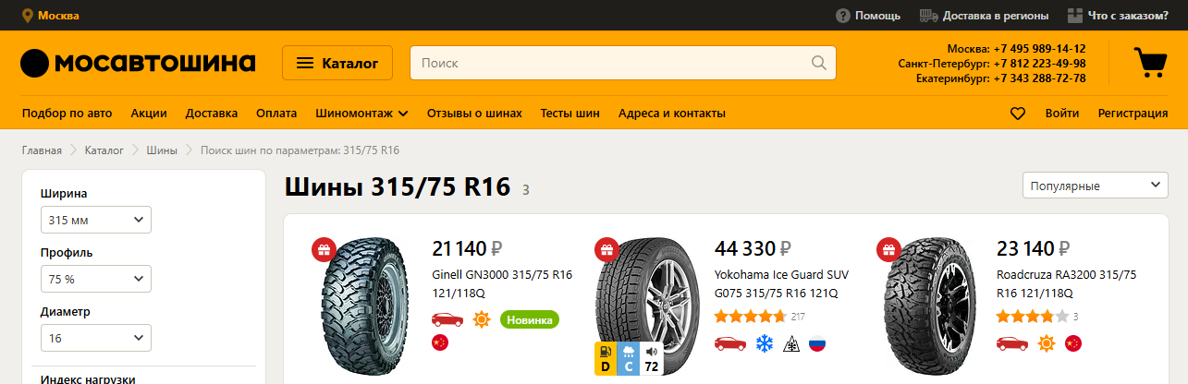Open the Акции menu item
The image size is (1188, 384).
(x=149, y=114)
